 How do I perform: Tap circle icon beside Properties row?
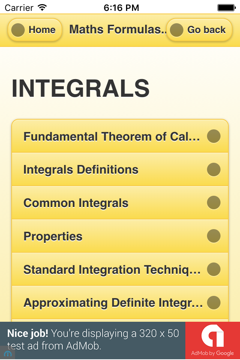click(x=214, y=236)
